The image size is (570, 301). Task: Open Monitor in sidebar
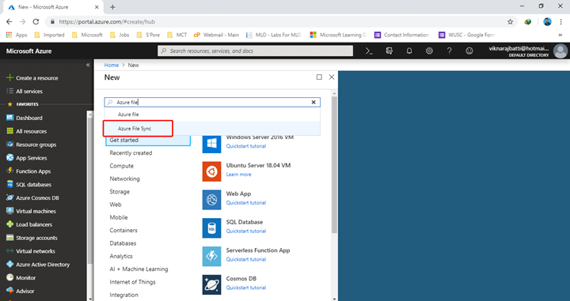point(21,278)
